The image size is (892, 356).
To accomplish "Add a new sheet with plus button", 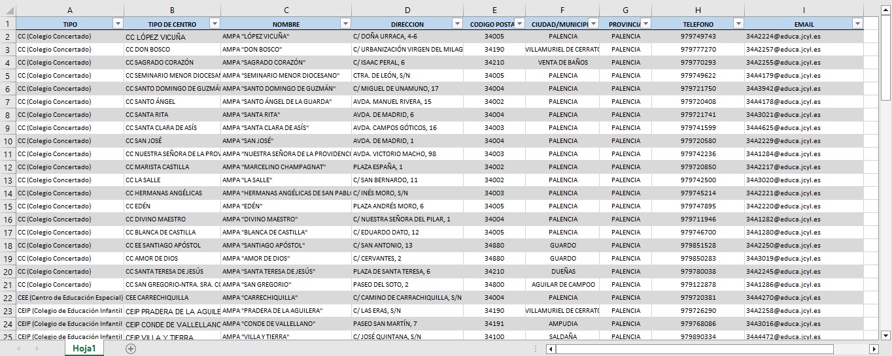I will coord(131,349).
